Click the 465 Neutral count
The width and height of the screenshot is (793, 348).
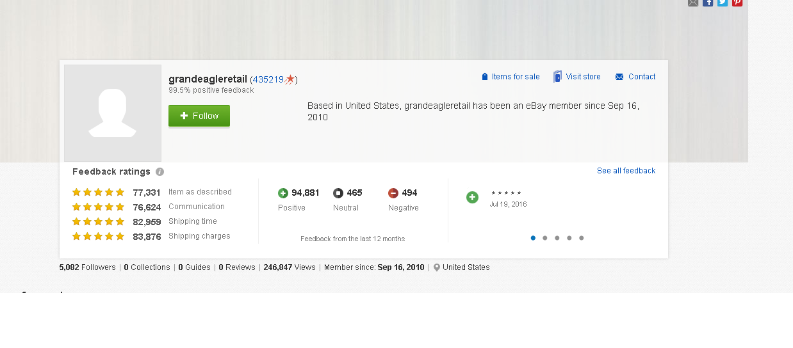tap(355, 193)
